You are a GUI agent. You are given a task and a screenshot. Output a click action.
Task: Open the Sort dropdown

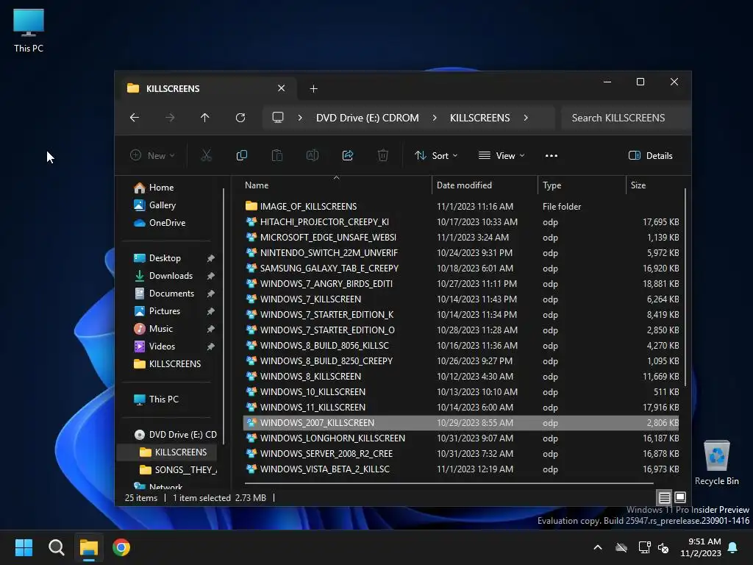point(436,156)
